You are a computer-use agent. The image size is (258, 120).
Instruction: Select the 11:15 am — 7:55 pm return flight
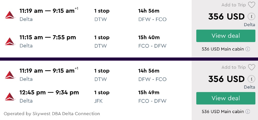(x=48, y=37)
